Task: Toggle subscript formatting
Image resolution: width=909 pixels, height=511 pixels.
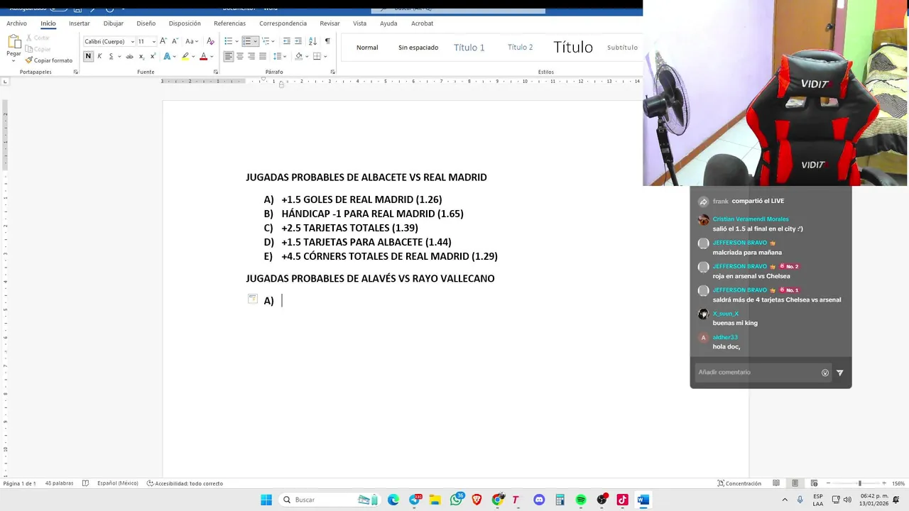Action: pos(141,56)
